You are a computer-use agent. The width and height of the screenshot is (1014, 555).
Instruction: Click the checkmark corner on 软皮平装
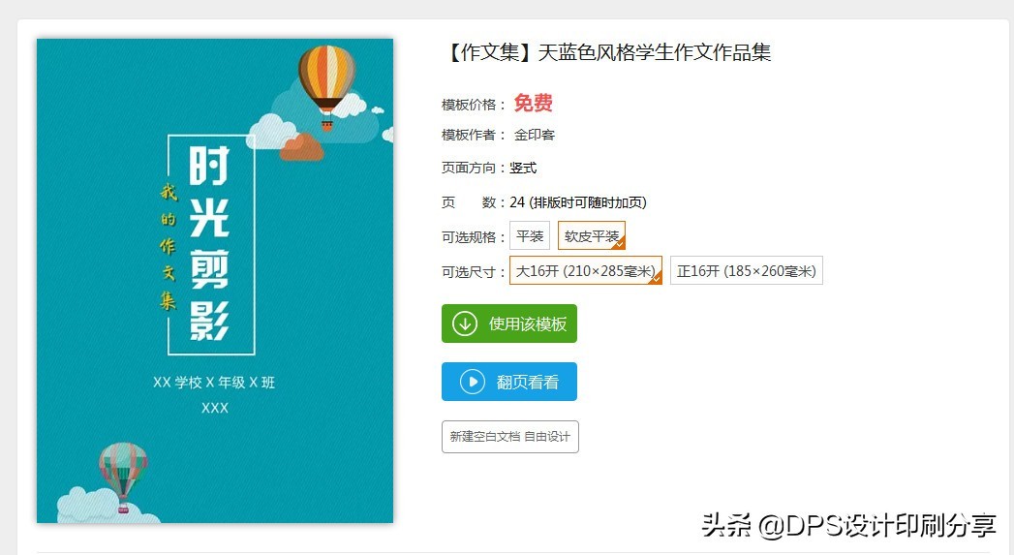[x=620, y=244]
